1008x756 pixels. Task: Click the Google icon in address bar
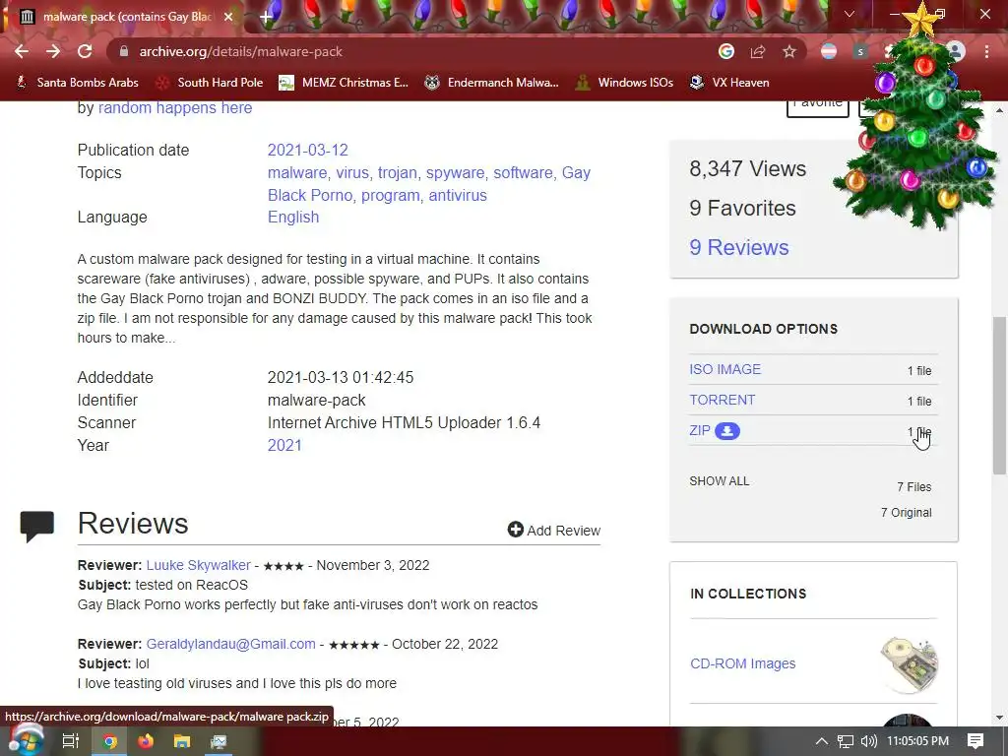pyautogui.click(x=726, y=51)
